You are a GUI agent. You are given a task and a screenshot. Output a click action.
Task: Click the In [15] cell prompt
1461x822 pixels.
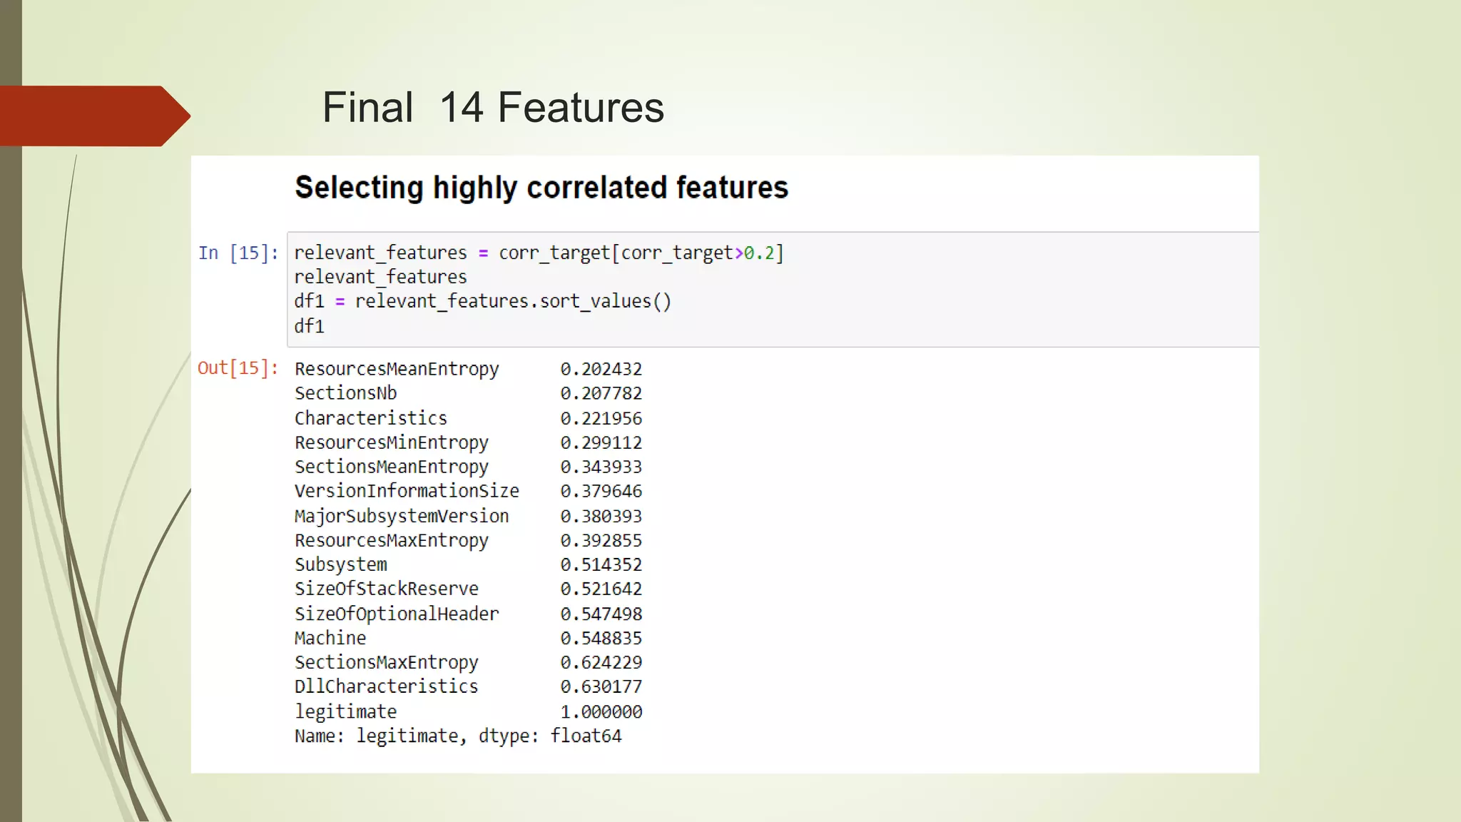coord(238,253)
